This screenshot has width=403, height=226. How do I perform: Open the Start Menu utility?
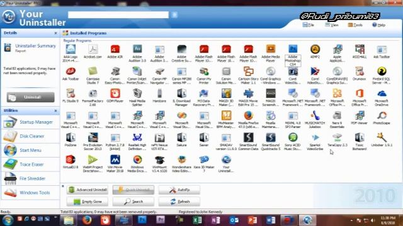point(30,150)
